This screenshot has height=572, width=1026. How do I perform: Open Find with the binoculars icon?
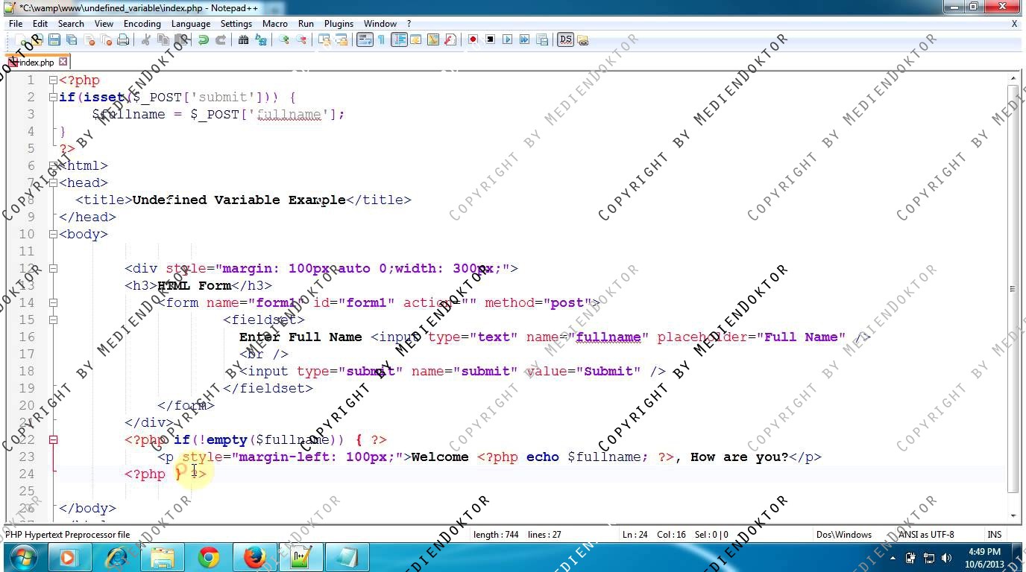pos(243,40)
